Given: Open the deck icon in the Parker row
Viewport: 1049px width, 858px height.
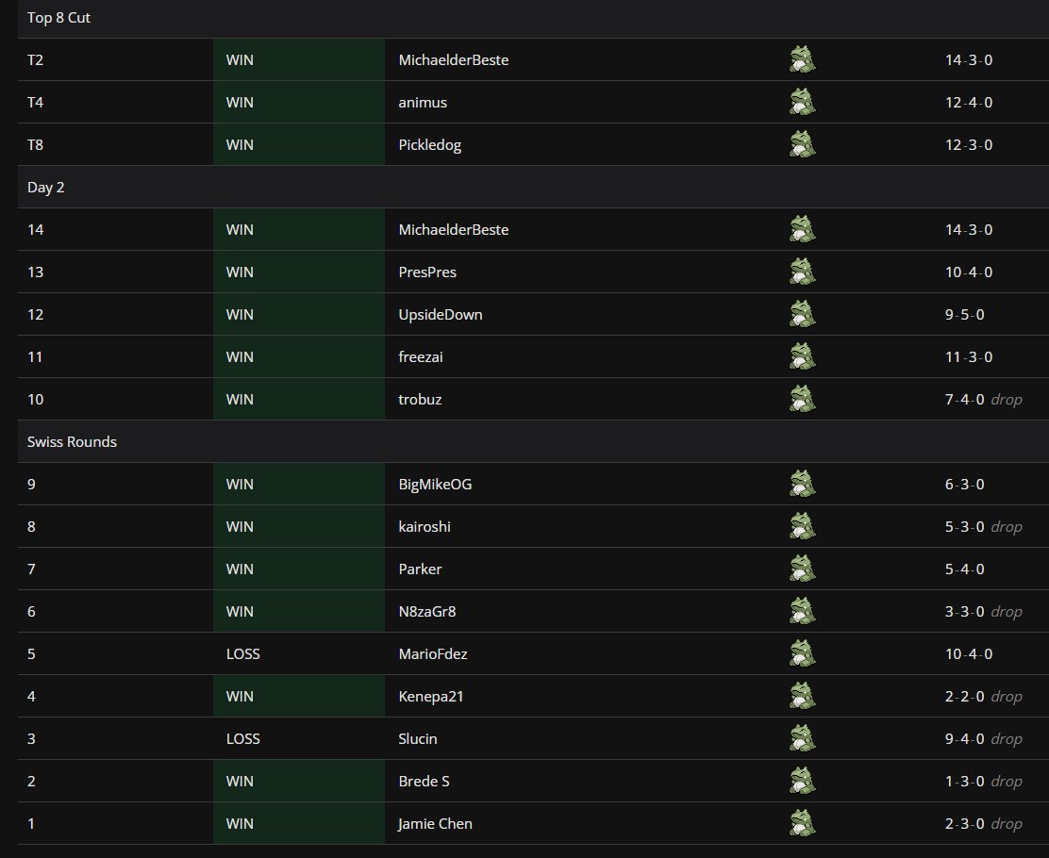Looking at the screenshot, I should point(802,569).
